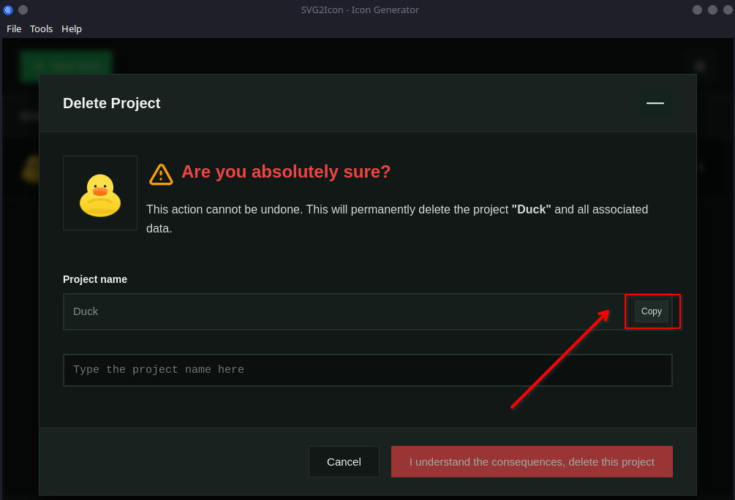The image size is (735, 500).
Task: Click the 'Delete Project' dialog title
Action: tap(111, 103)
